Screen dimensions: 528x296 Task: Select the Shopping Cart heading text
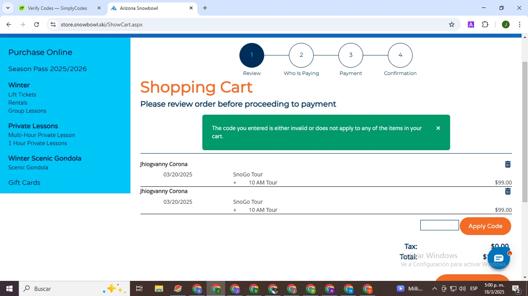pyautogui.click(x=196, y=87)
